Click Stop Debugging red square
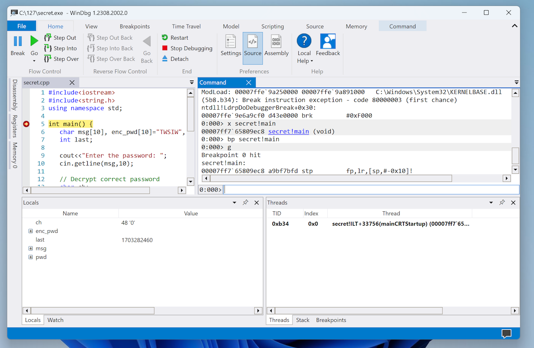This screenshot has height=348, width=534. [165, 48]
